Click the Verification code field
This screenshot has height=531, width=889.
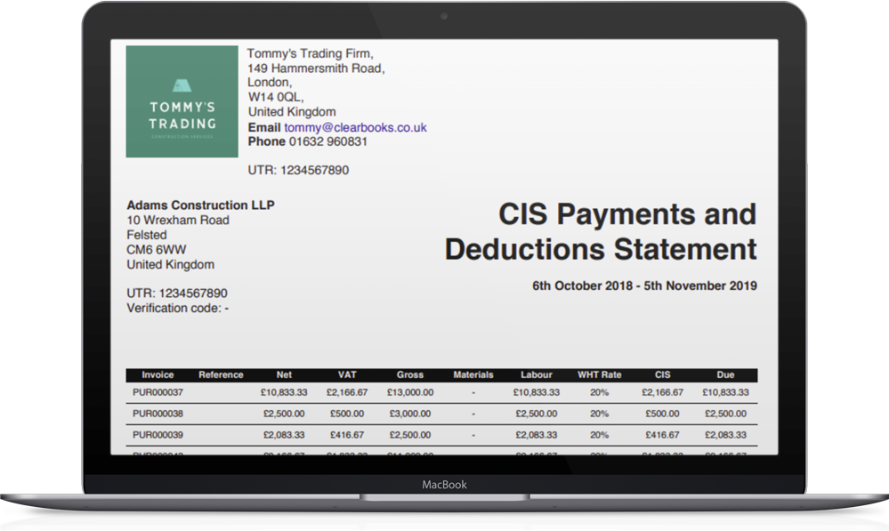point(177,308)
